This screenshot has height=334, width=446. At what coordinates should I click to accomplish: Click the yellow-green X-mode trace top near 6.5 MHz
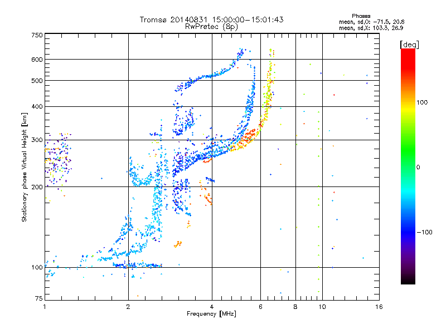pyautogui.click(x=270, y=52)
